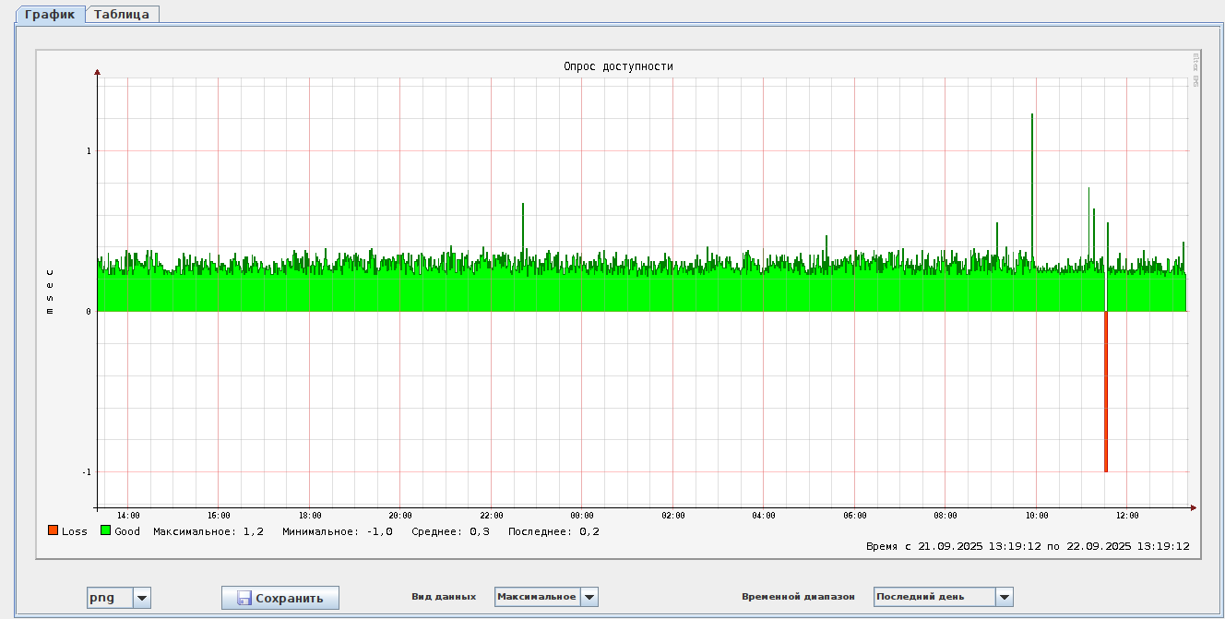Click the 12:00 label on time axis
The height and width of the screenshot is (619, 1225).
(x=1127, y=516)
